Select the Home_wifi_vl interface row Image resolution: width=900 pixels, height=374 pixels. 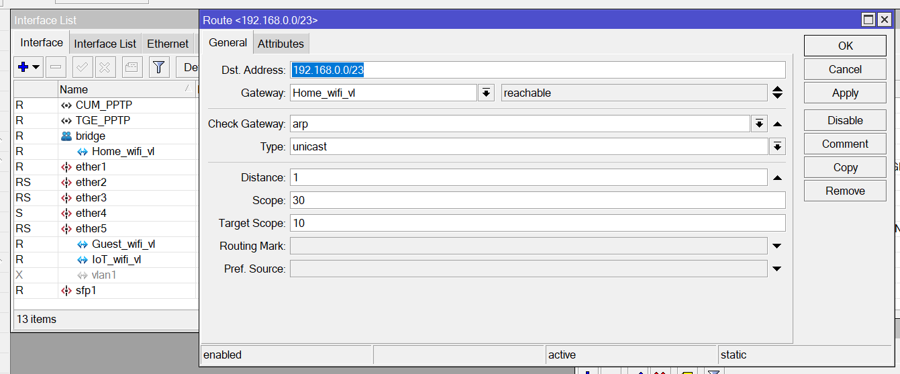click(106, 151)
